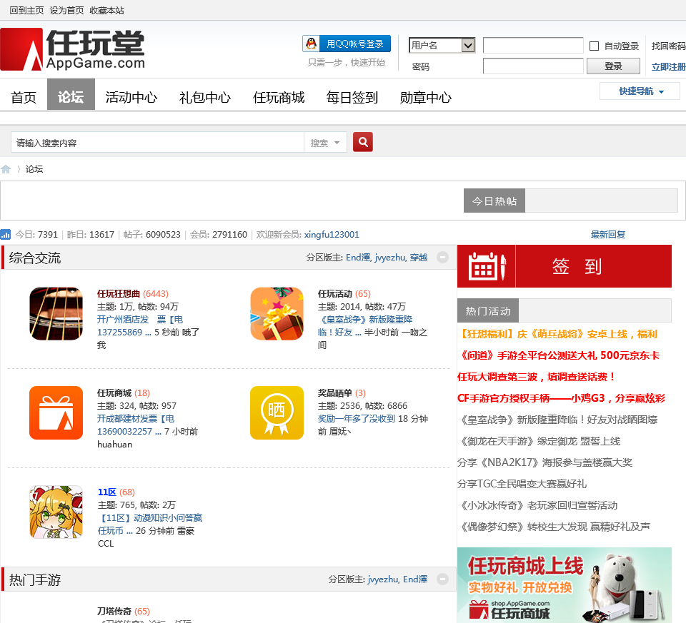Click the 论坛 breadcrumb link

coord(34,169)
